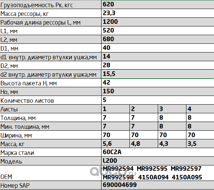
Task: Select the OEM numbers cell
Action: (x=158, y=173)
